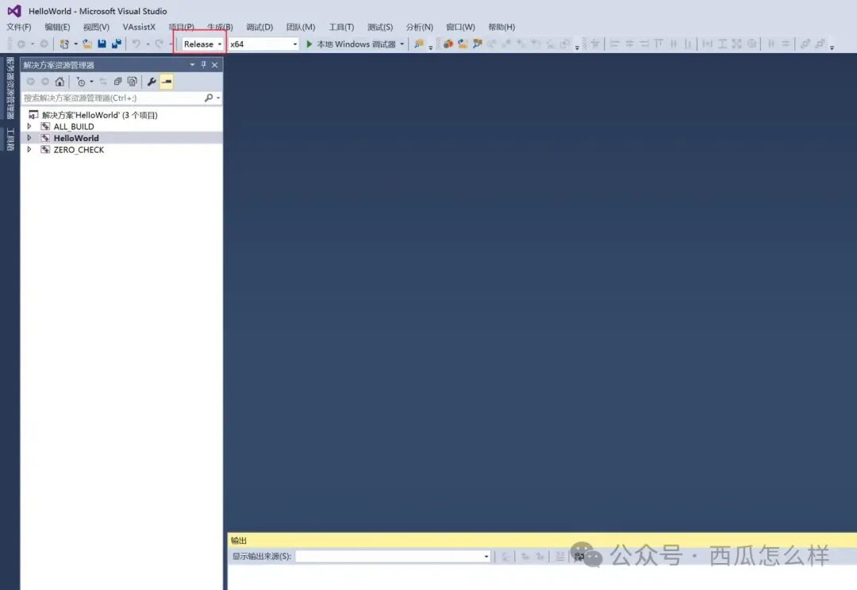This screenshot has height=590, width=857.
Task: Click the Save file toolbar icon
Action: pos(102,44)
